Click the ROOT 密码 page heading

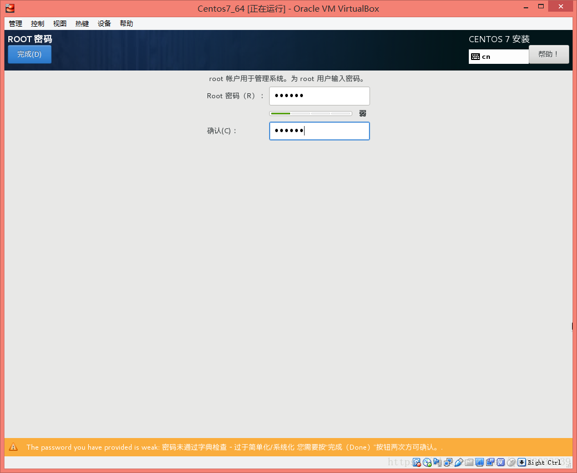click(x=30, y=39)
